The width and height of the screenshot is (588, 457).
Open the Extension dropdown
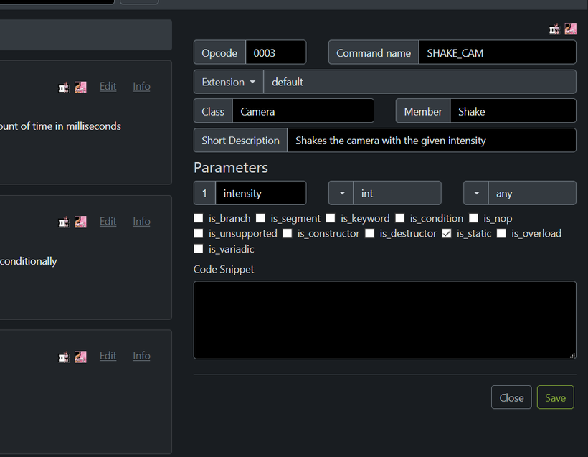coord(229,82)
